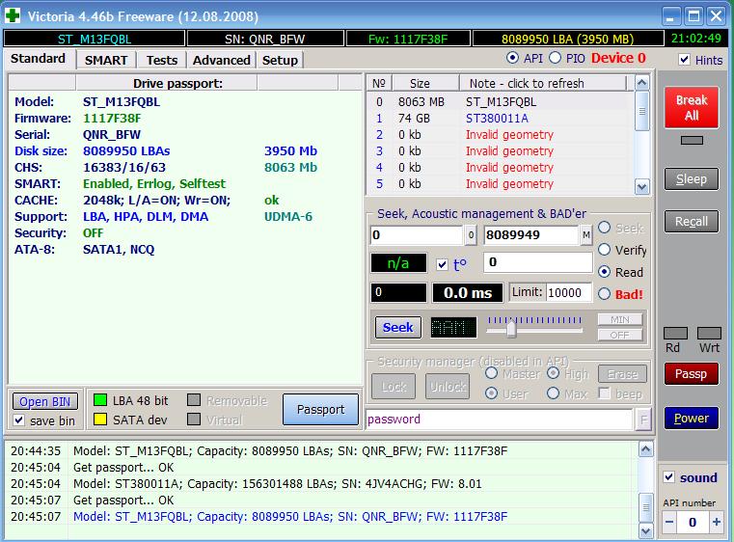
Task: Click the 'F' button next to password field
Action: [x=643, y=420]
